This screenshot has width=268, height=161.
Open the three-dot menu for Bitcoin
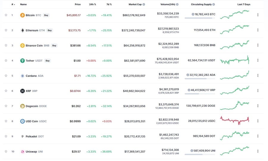(258, 15)
